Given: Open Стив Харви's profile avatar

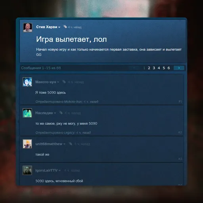Looking at the screenshot, I should pyautogui.click(x=28, y=27).
